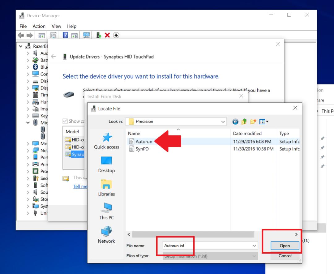Go up one folder level icon

point(244,122)
